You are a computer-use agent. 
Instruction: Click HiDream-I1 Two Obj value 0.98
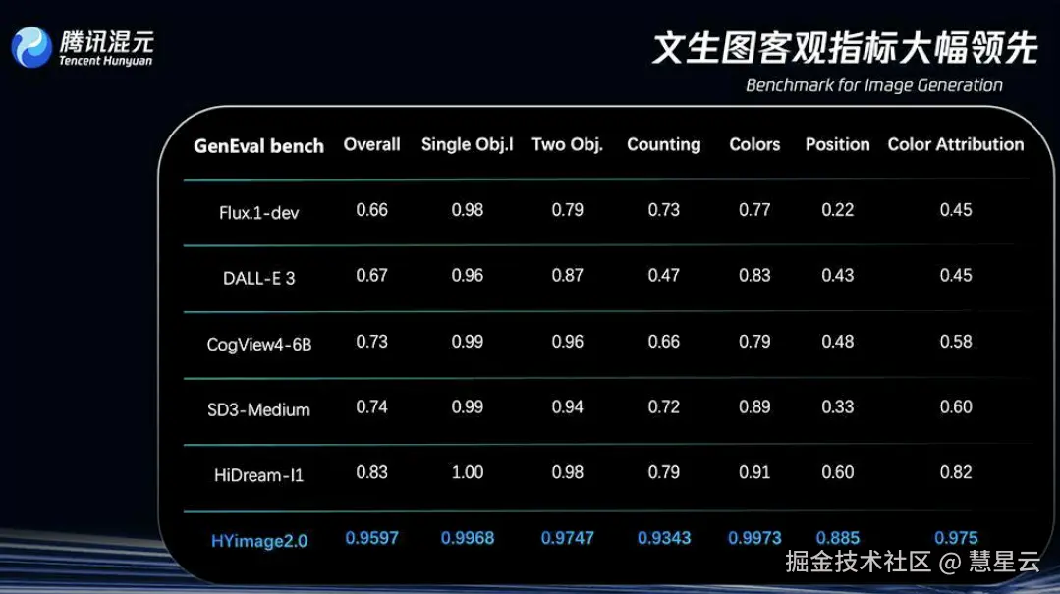click(x=567, y=473)
